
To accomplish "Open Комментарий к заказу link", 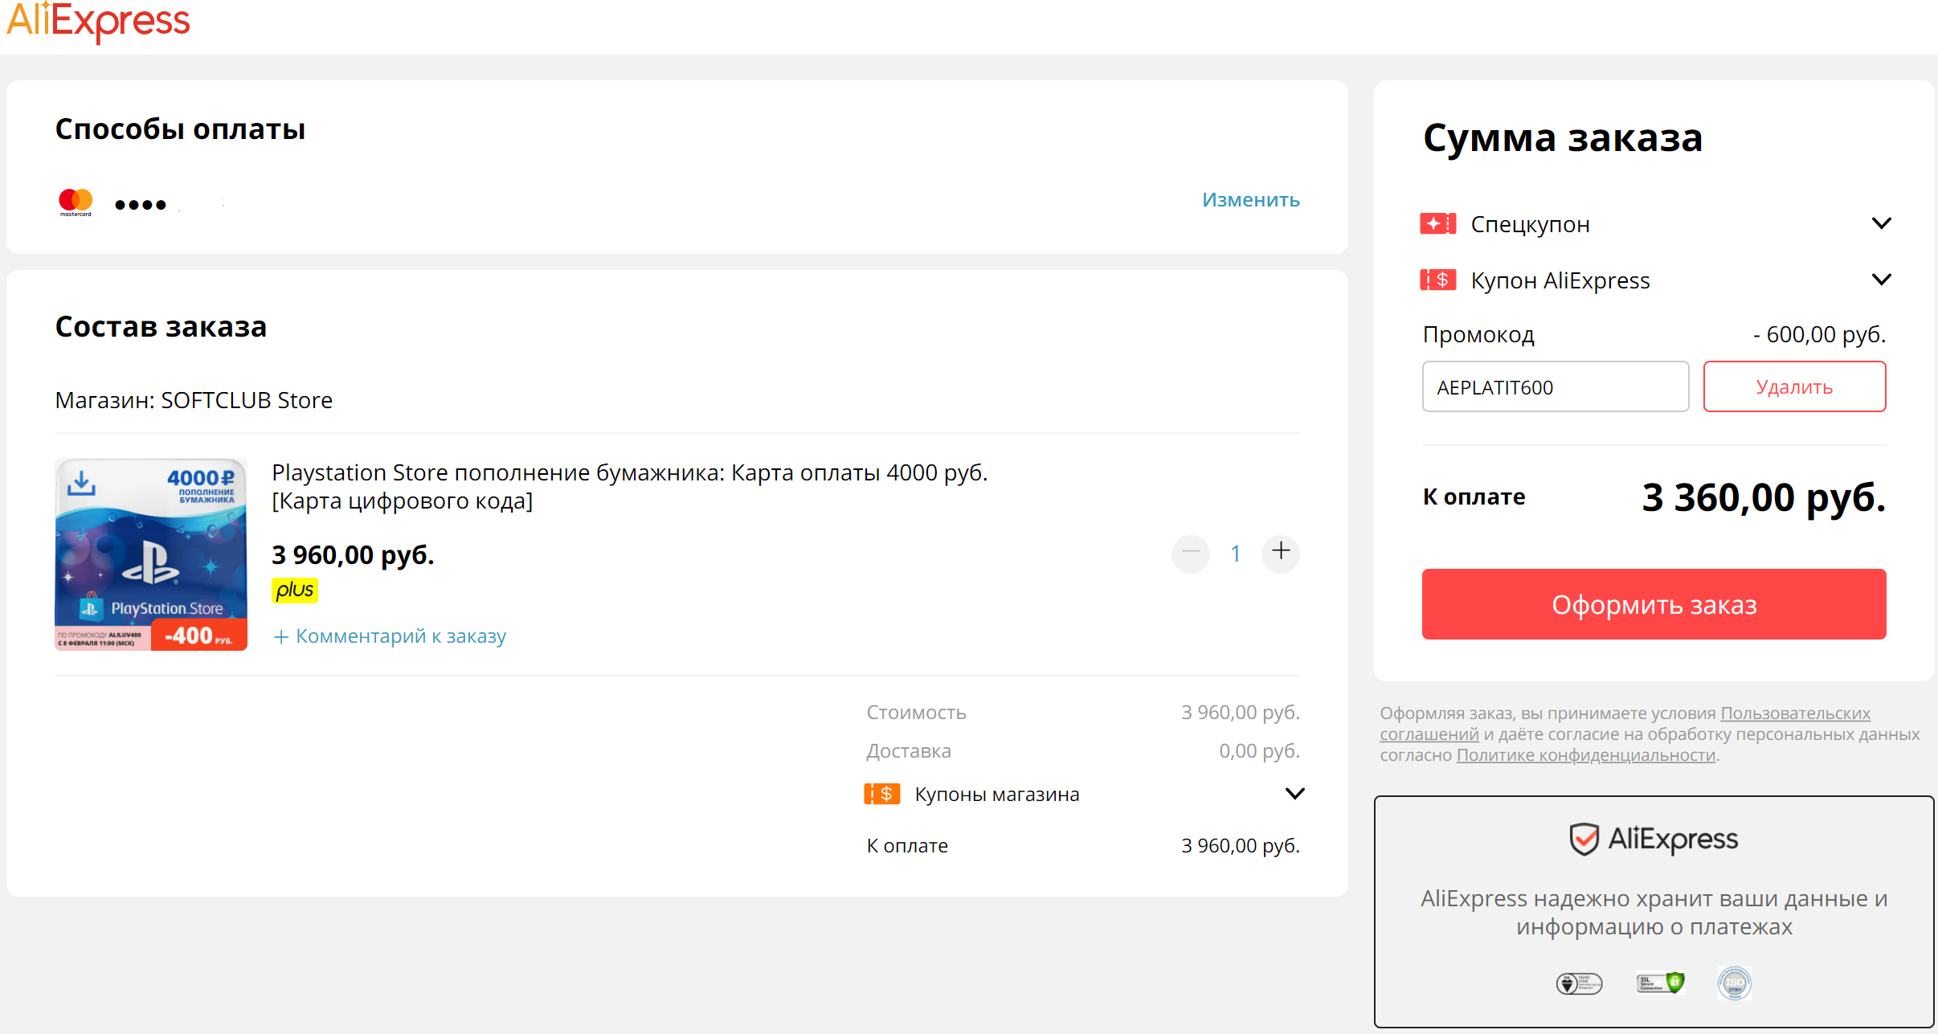I will tap(390, 636).
